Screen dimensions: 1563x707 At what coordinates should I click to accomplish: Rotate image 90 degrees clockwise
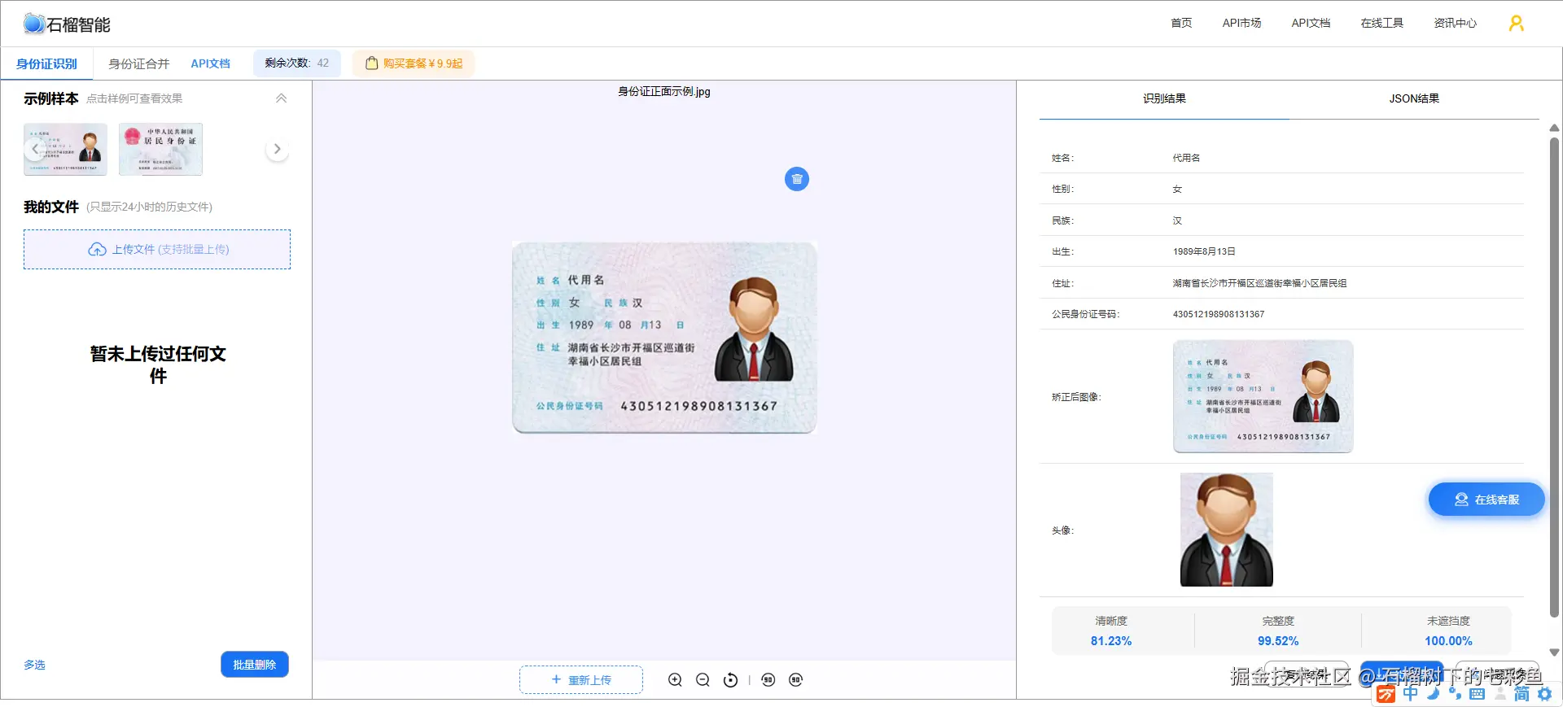796,680
